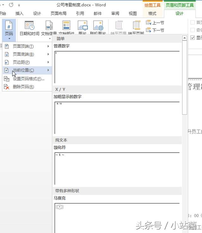Uncheck the 显示文档文字 checkbox
Image resolution: width=202 pixels, height=233 pixels.
tap(193, 38)
